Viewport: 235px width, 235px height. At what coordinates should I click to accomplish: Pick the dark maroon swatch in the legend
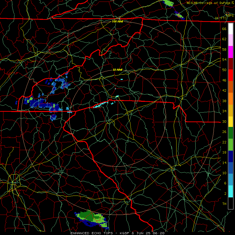[x=231, y=64]
